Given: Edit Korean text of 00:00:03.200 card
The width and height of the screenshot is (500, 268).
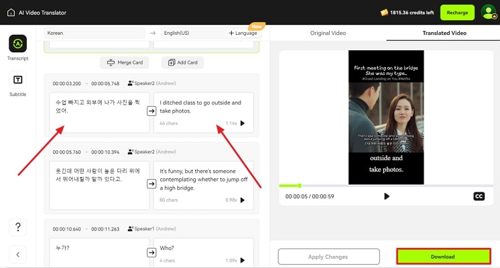Looking at the screenshot, I should [99, 113].
